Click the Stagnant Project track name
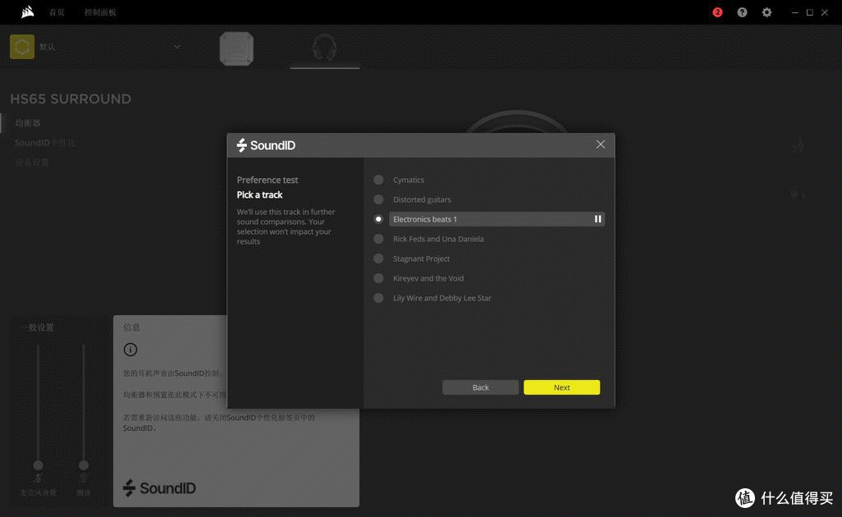 422,258
